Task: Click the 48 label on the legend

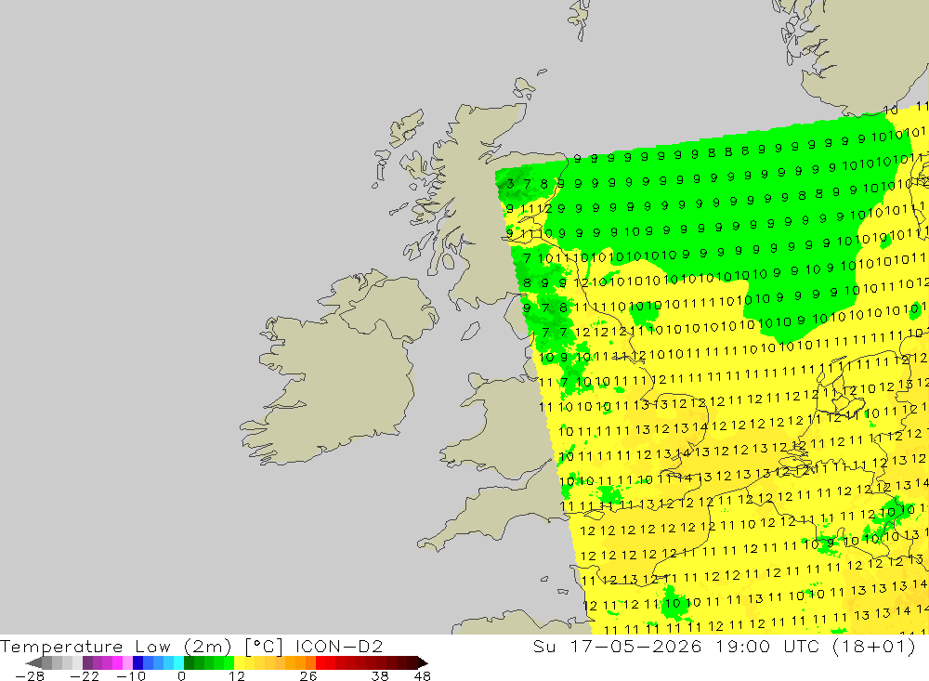Action: coord(423,676)
